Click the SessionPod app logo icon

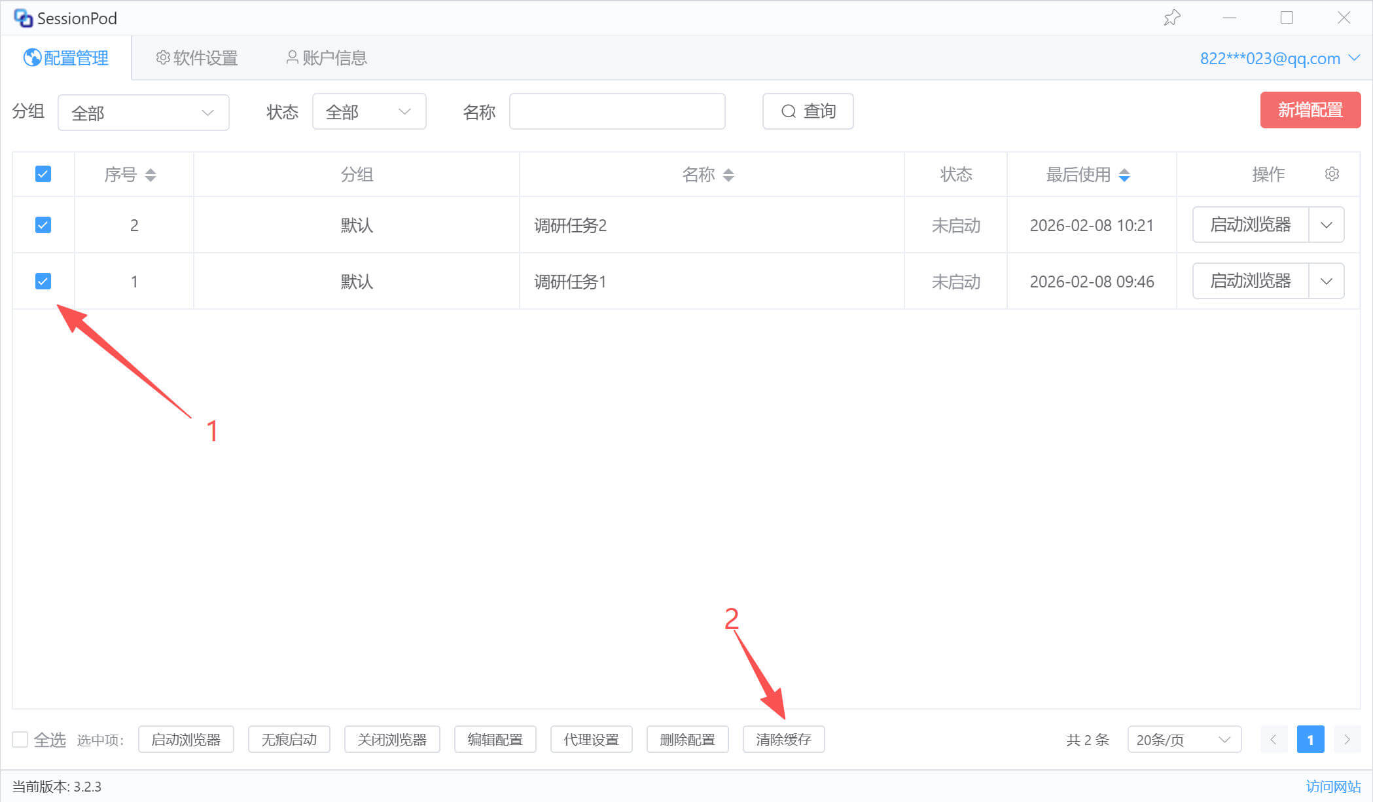[x=23, y=18]
